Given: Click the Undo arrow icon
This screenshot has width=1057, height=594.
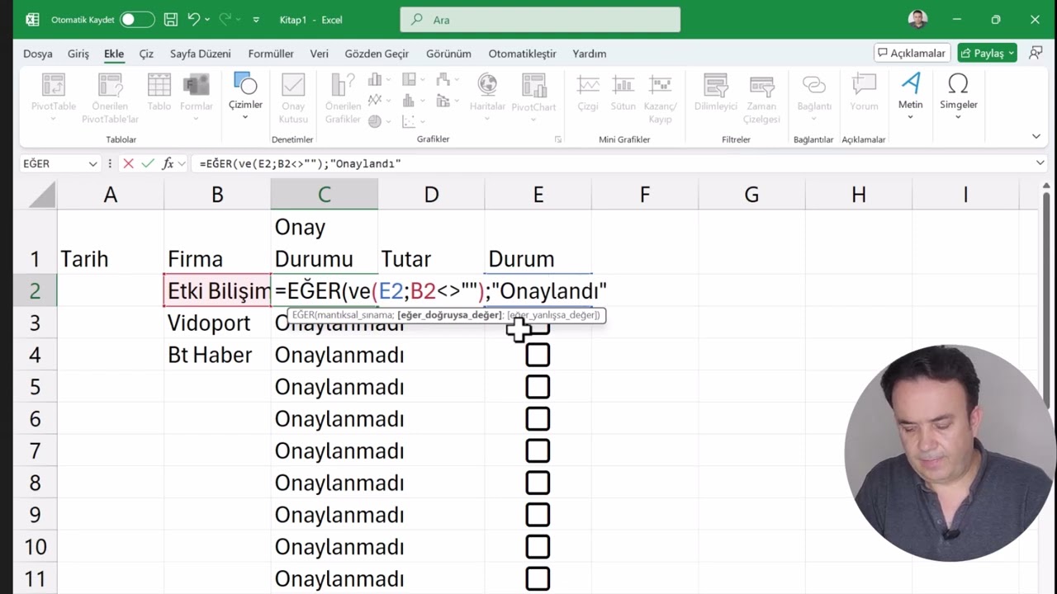Looking at the screenshot, I should tap(193, 19).
